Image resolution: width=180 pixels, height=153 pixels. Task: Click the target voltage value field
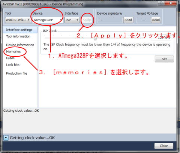click(x=143, y=20)
